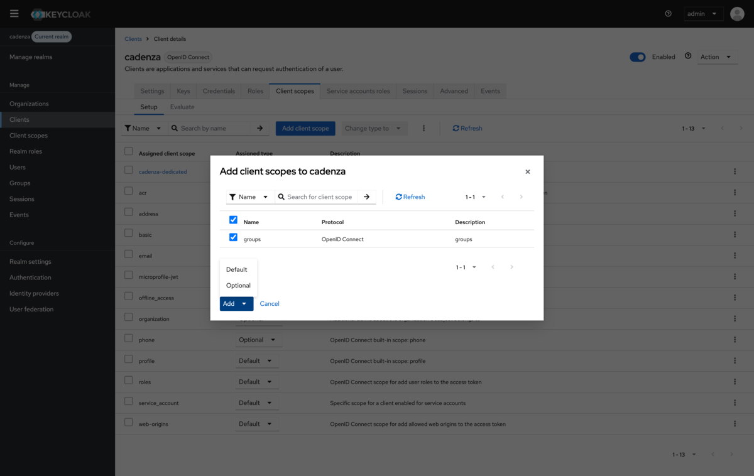Open kebab menu for web-origins row
Viewport: 754px width, 476px height.
click(735, 424)
